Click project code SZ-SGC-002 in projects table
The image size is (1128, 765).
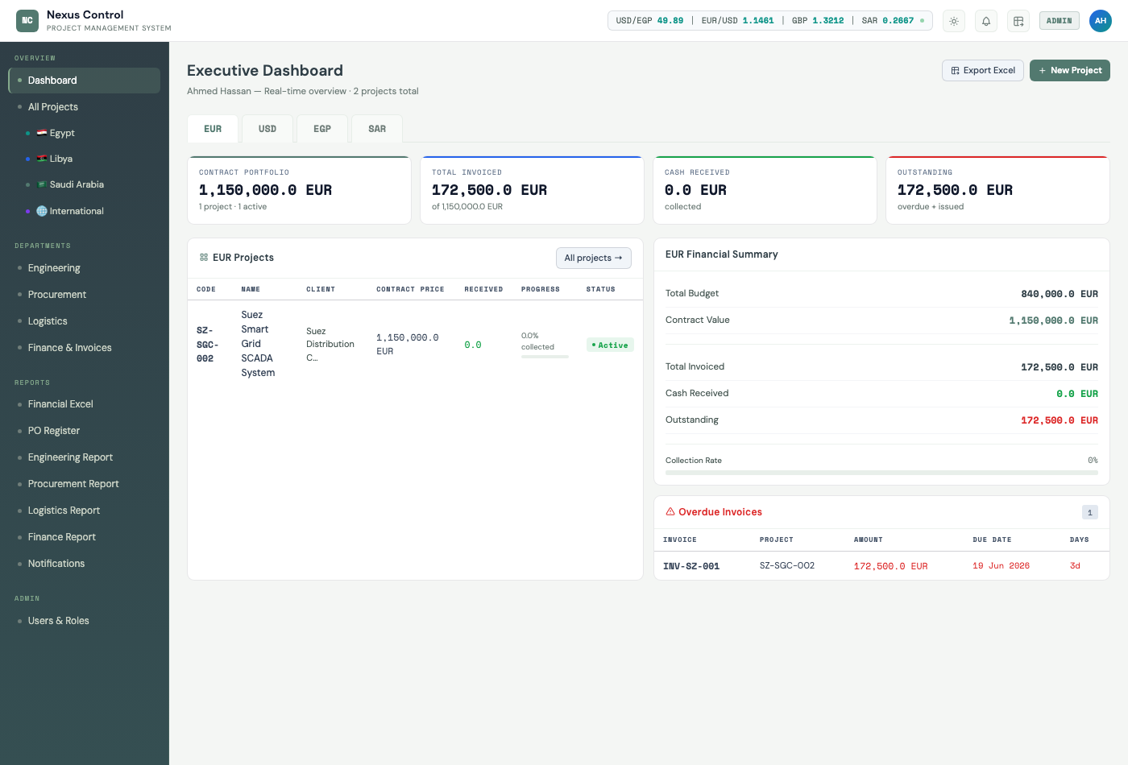(x=207, y=345)
